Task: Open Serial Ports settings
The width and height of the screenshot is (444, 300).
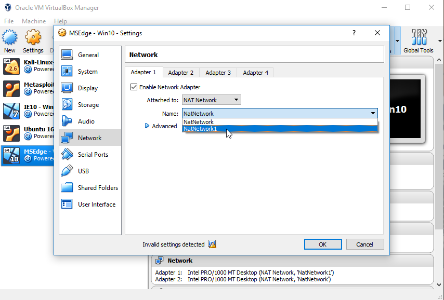Action: (90, 154)
